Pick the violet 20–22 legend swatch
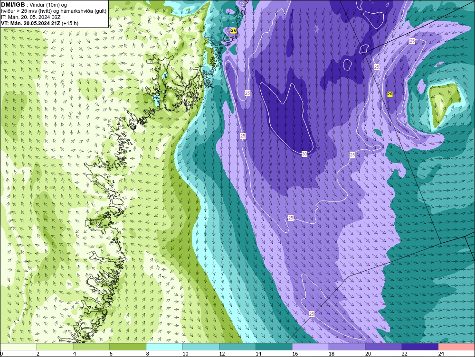 pyautogui.click(x=383, y=347)
